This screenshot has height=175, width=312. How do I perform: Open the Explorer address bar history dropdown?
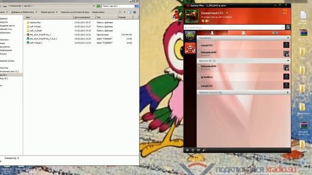pyautogui.click(x=94, y=6)
